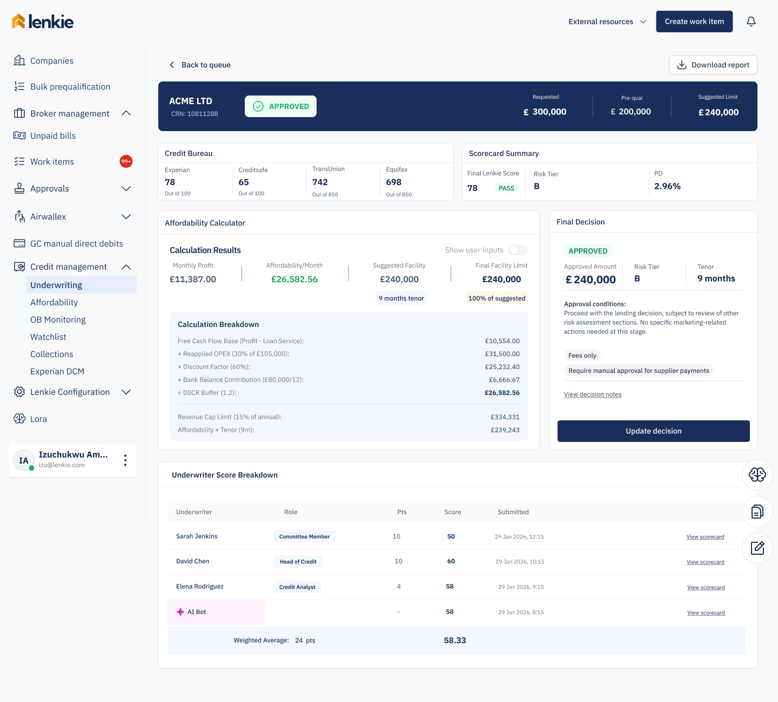
Task: View Sarah Jenkins's scorecard
Action: (x=706, y=537)
